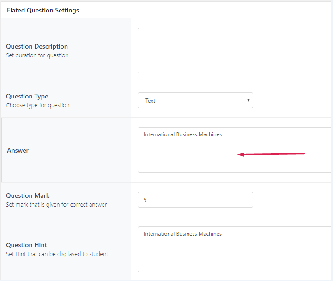Click the Elated Question Settings header

coord(43,10)
